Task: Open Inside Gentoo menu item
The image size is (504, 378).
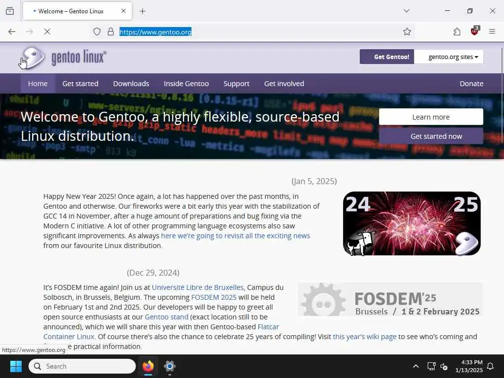Action: point(187,84)
